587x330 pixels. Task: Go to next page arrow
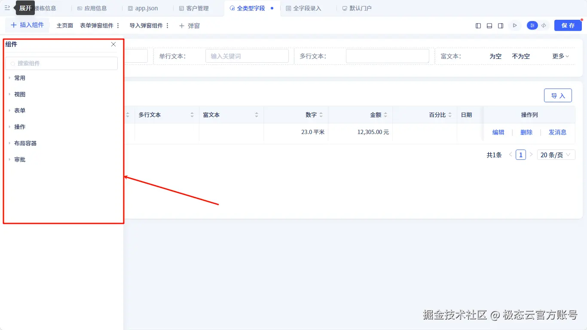[531, 155]
